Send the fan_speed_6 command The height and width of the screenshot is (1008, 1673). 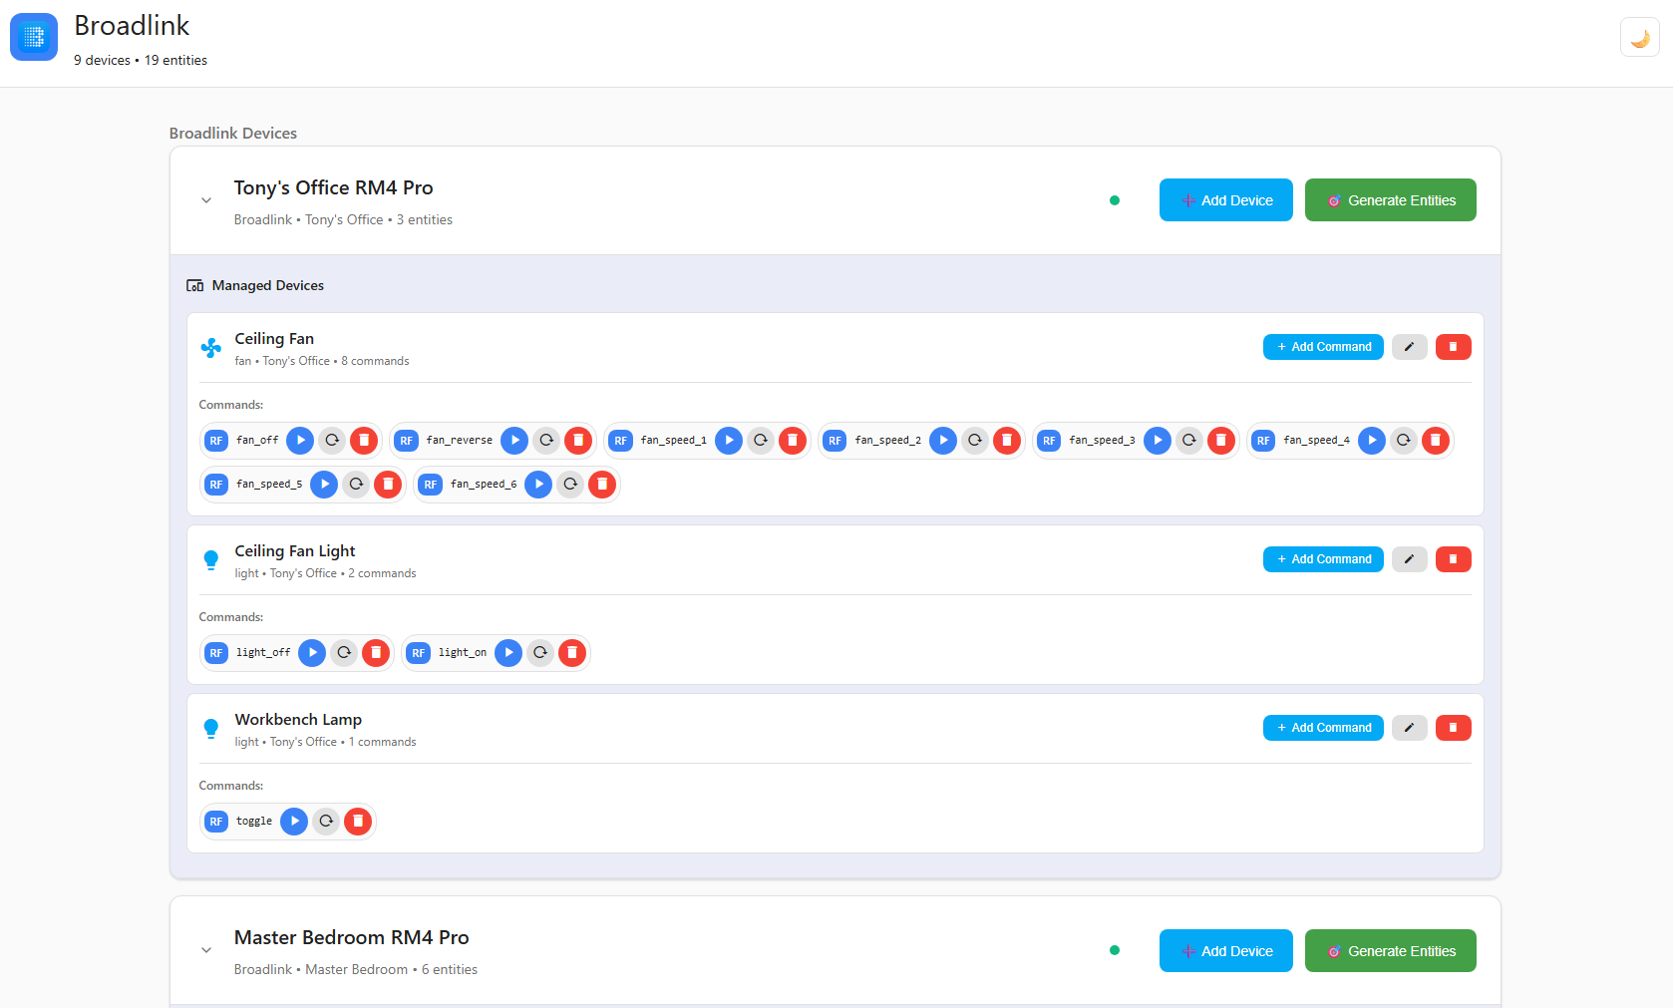(538, 484)
